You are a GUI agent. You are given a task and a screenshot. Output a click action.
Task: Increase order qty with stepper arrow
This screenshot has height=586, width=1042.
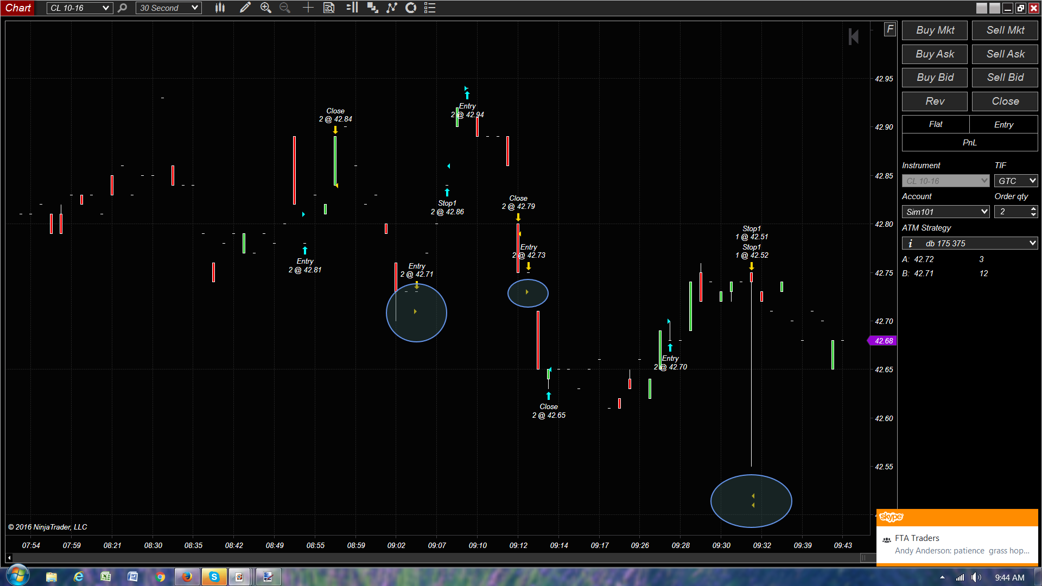click(1033, 208)
